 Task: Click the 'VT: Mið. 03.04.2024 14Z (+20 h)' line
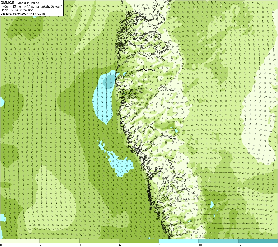(23, 14)
